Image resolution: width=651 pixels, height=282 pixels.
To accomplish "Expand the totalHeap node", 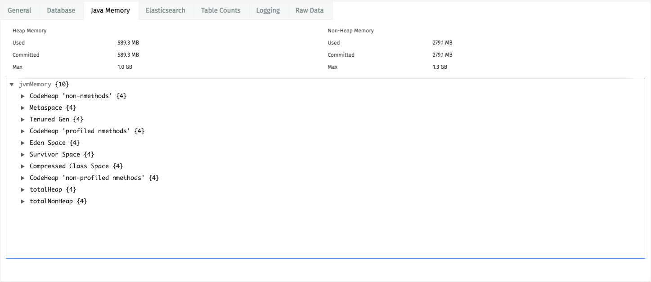I will (x=23, y=189).
